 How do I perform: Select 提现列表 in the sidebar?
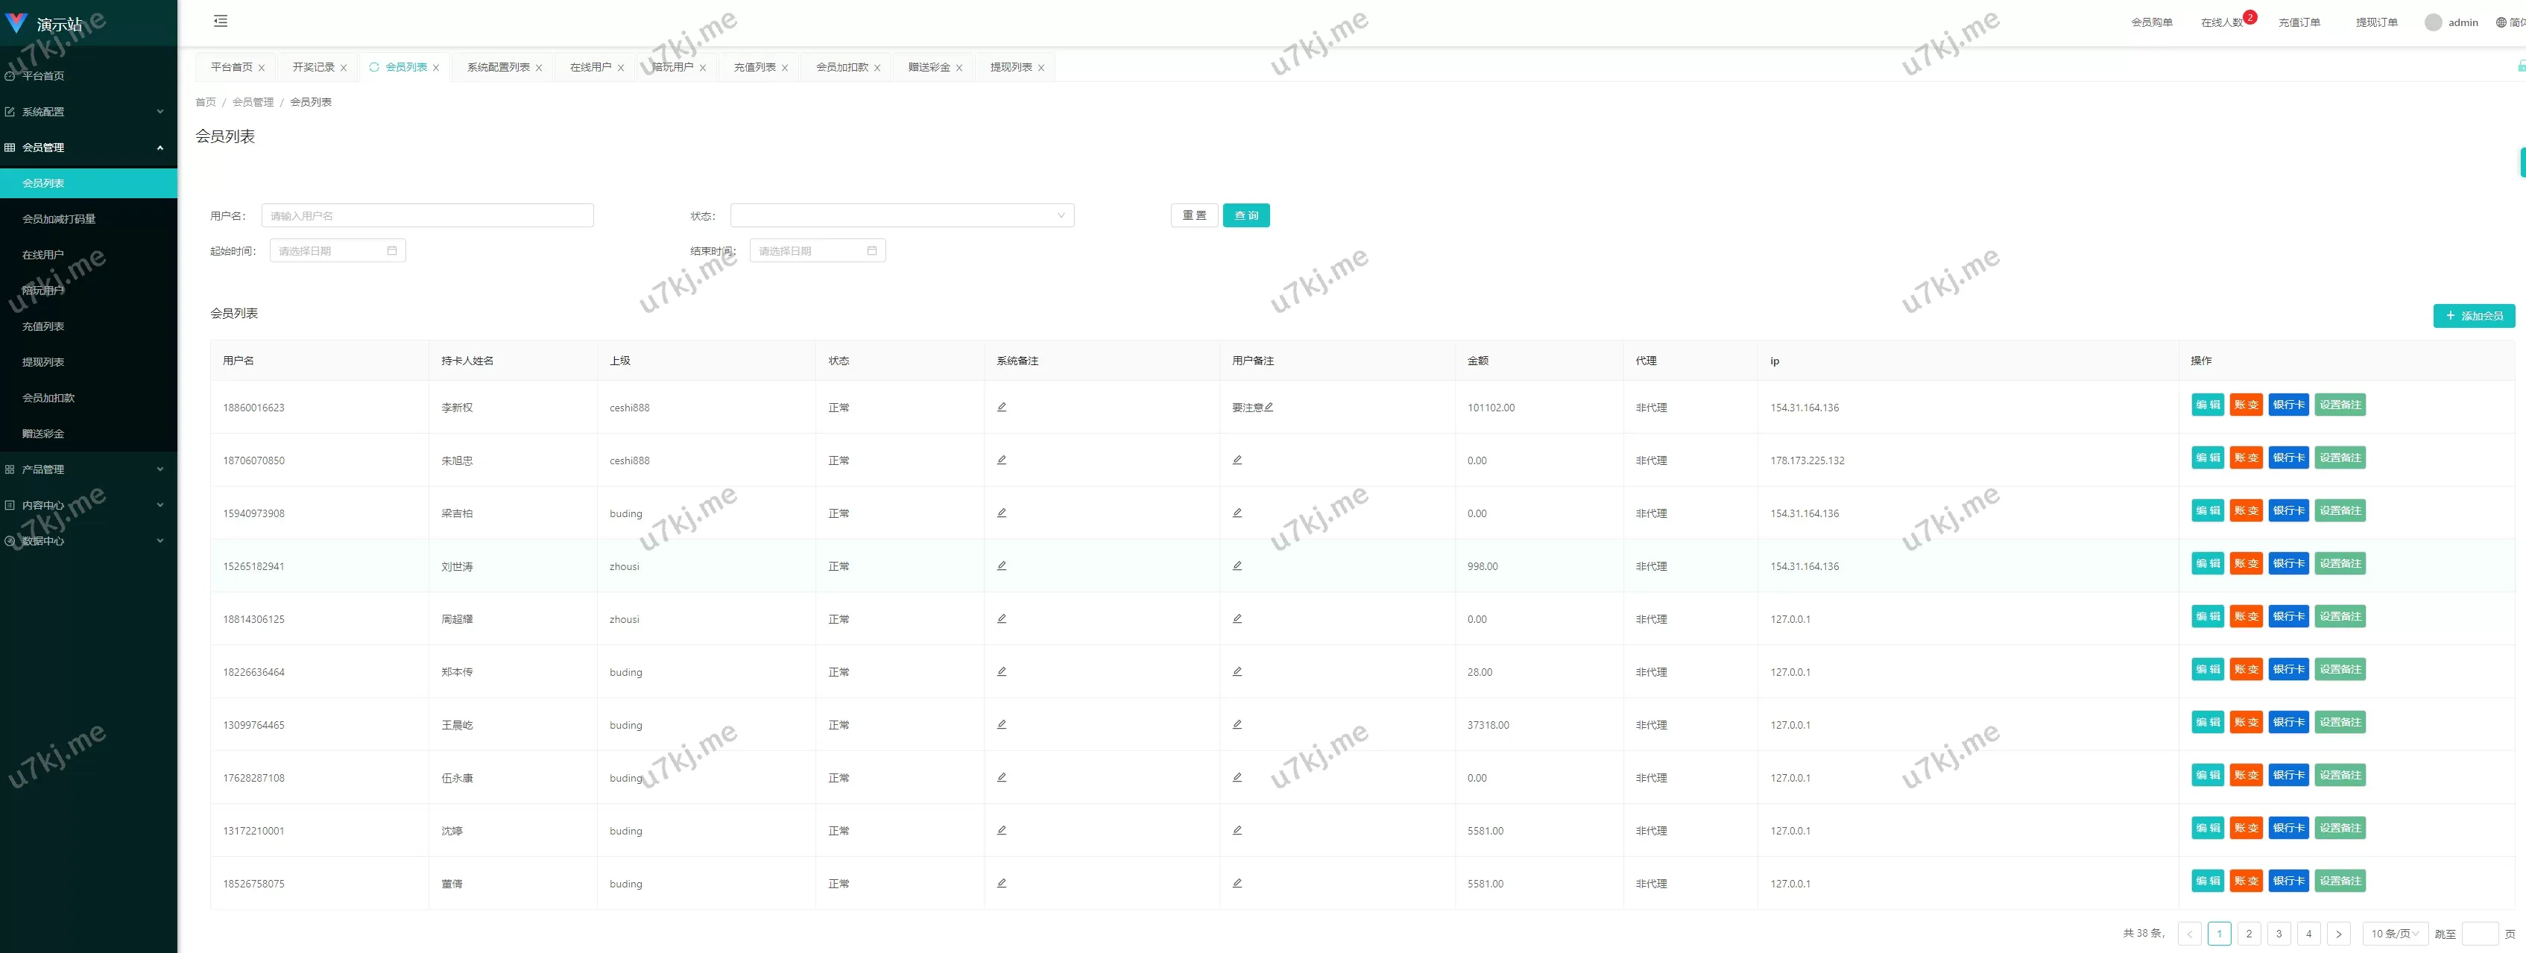43,362
